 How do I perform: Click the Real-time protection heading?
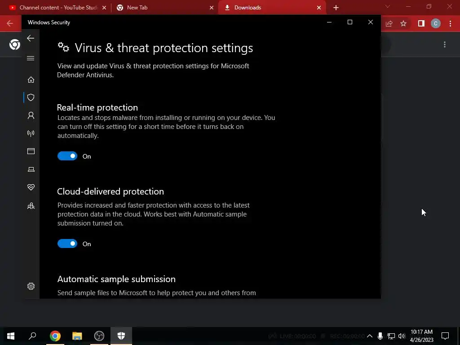click(97, 107)
